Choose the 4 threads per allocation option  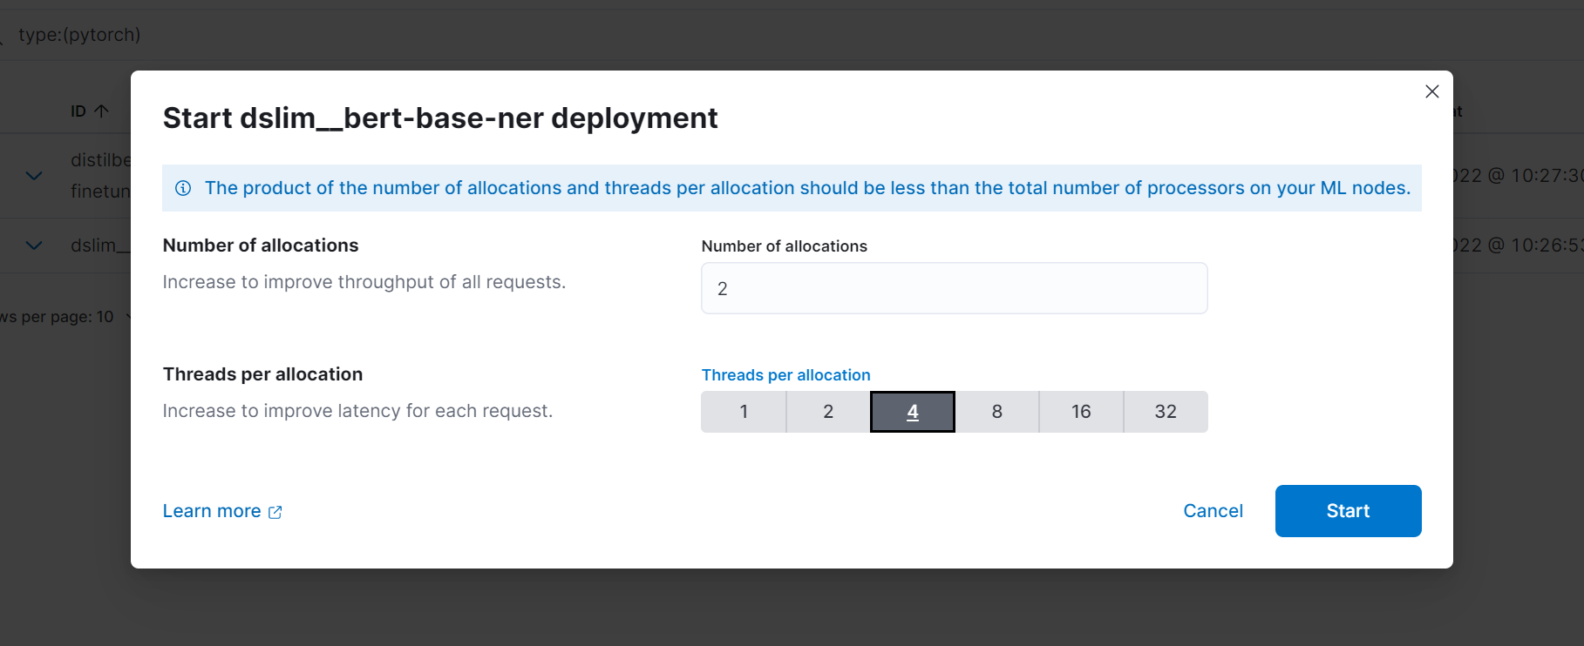912,412
